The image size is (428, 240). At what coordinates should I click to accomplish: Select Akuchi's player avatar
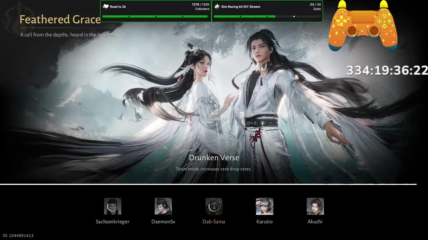click(x=315, y=206)
